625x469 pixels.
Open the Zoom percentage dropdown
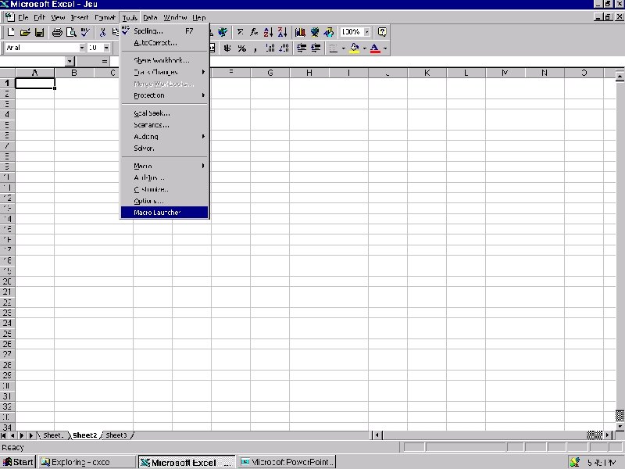click(366, 32)
